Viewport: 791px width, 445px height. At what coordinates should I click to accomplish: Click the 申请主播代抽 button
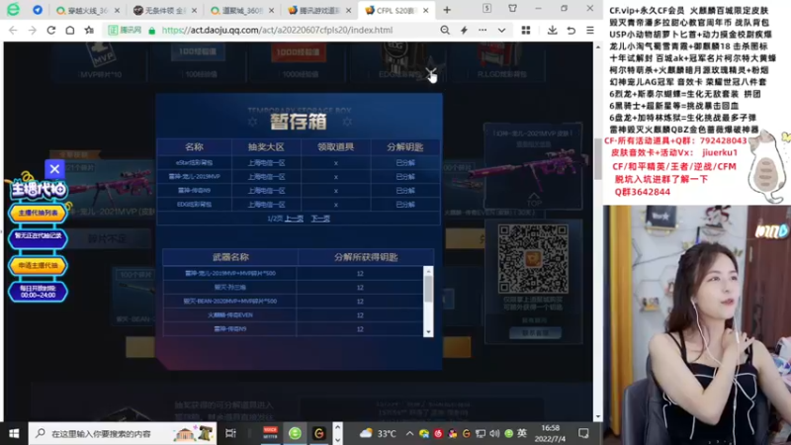(38, 265)
